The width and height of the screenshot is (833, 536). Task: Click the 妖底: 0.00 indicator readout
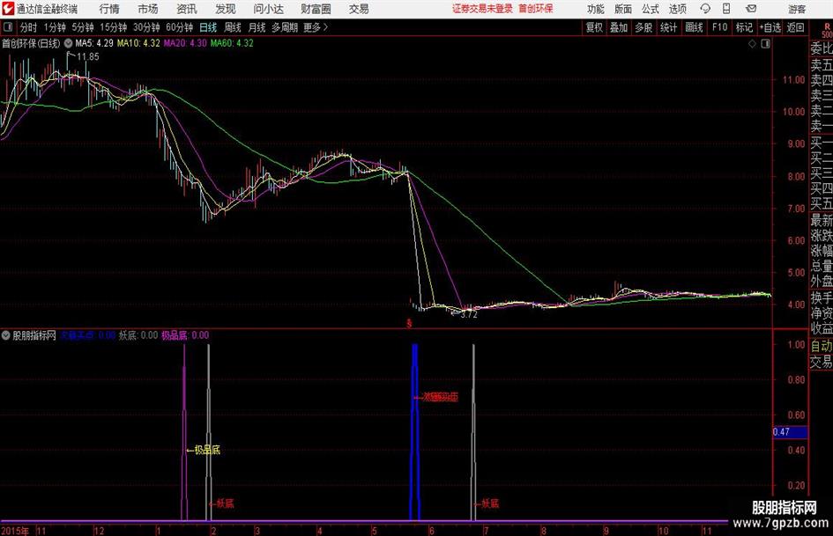pyautogui.click(x=138, y=335)
